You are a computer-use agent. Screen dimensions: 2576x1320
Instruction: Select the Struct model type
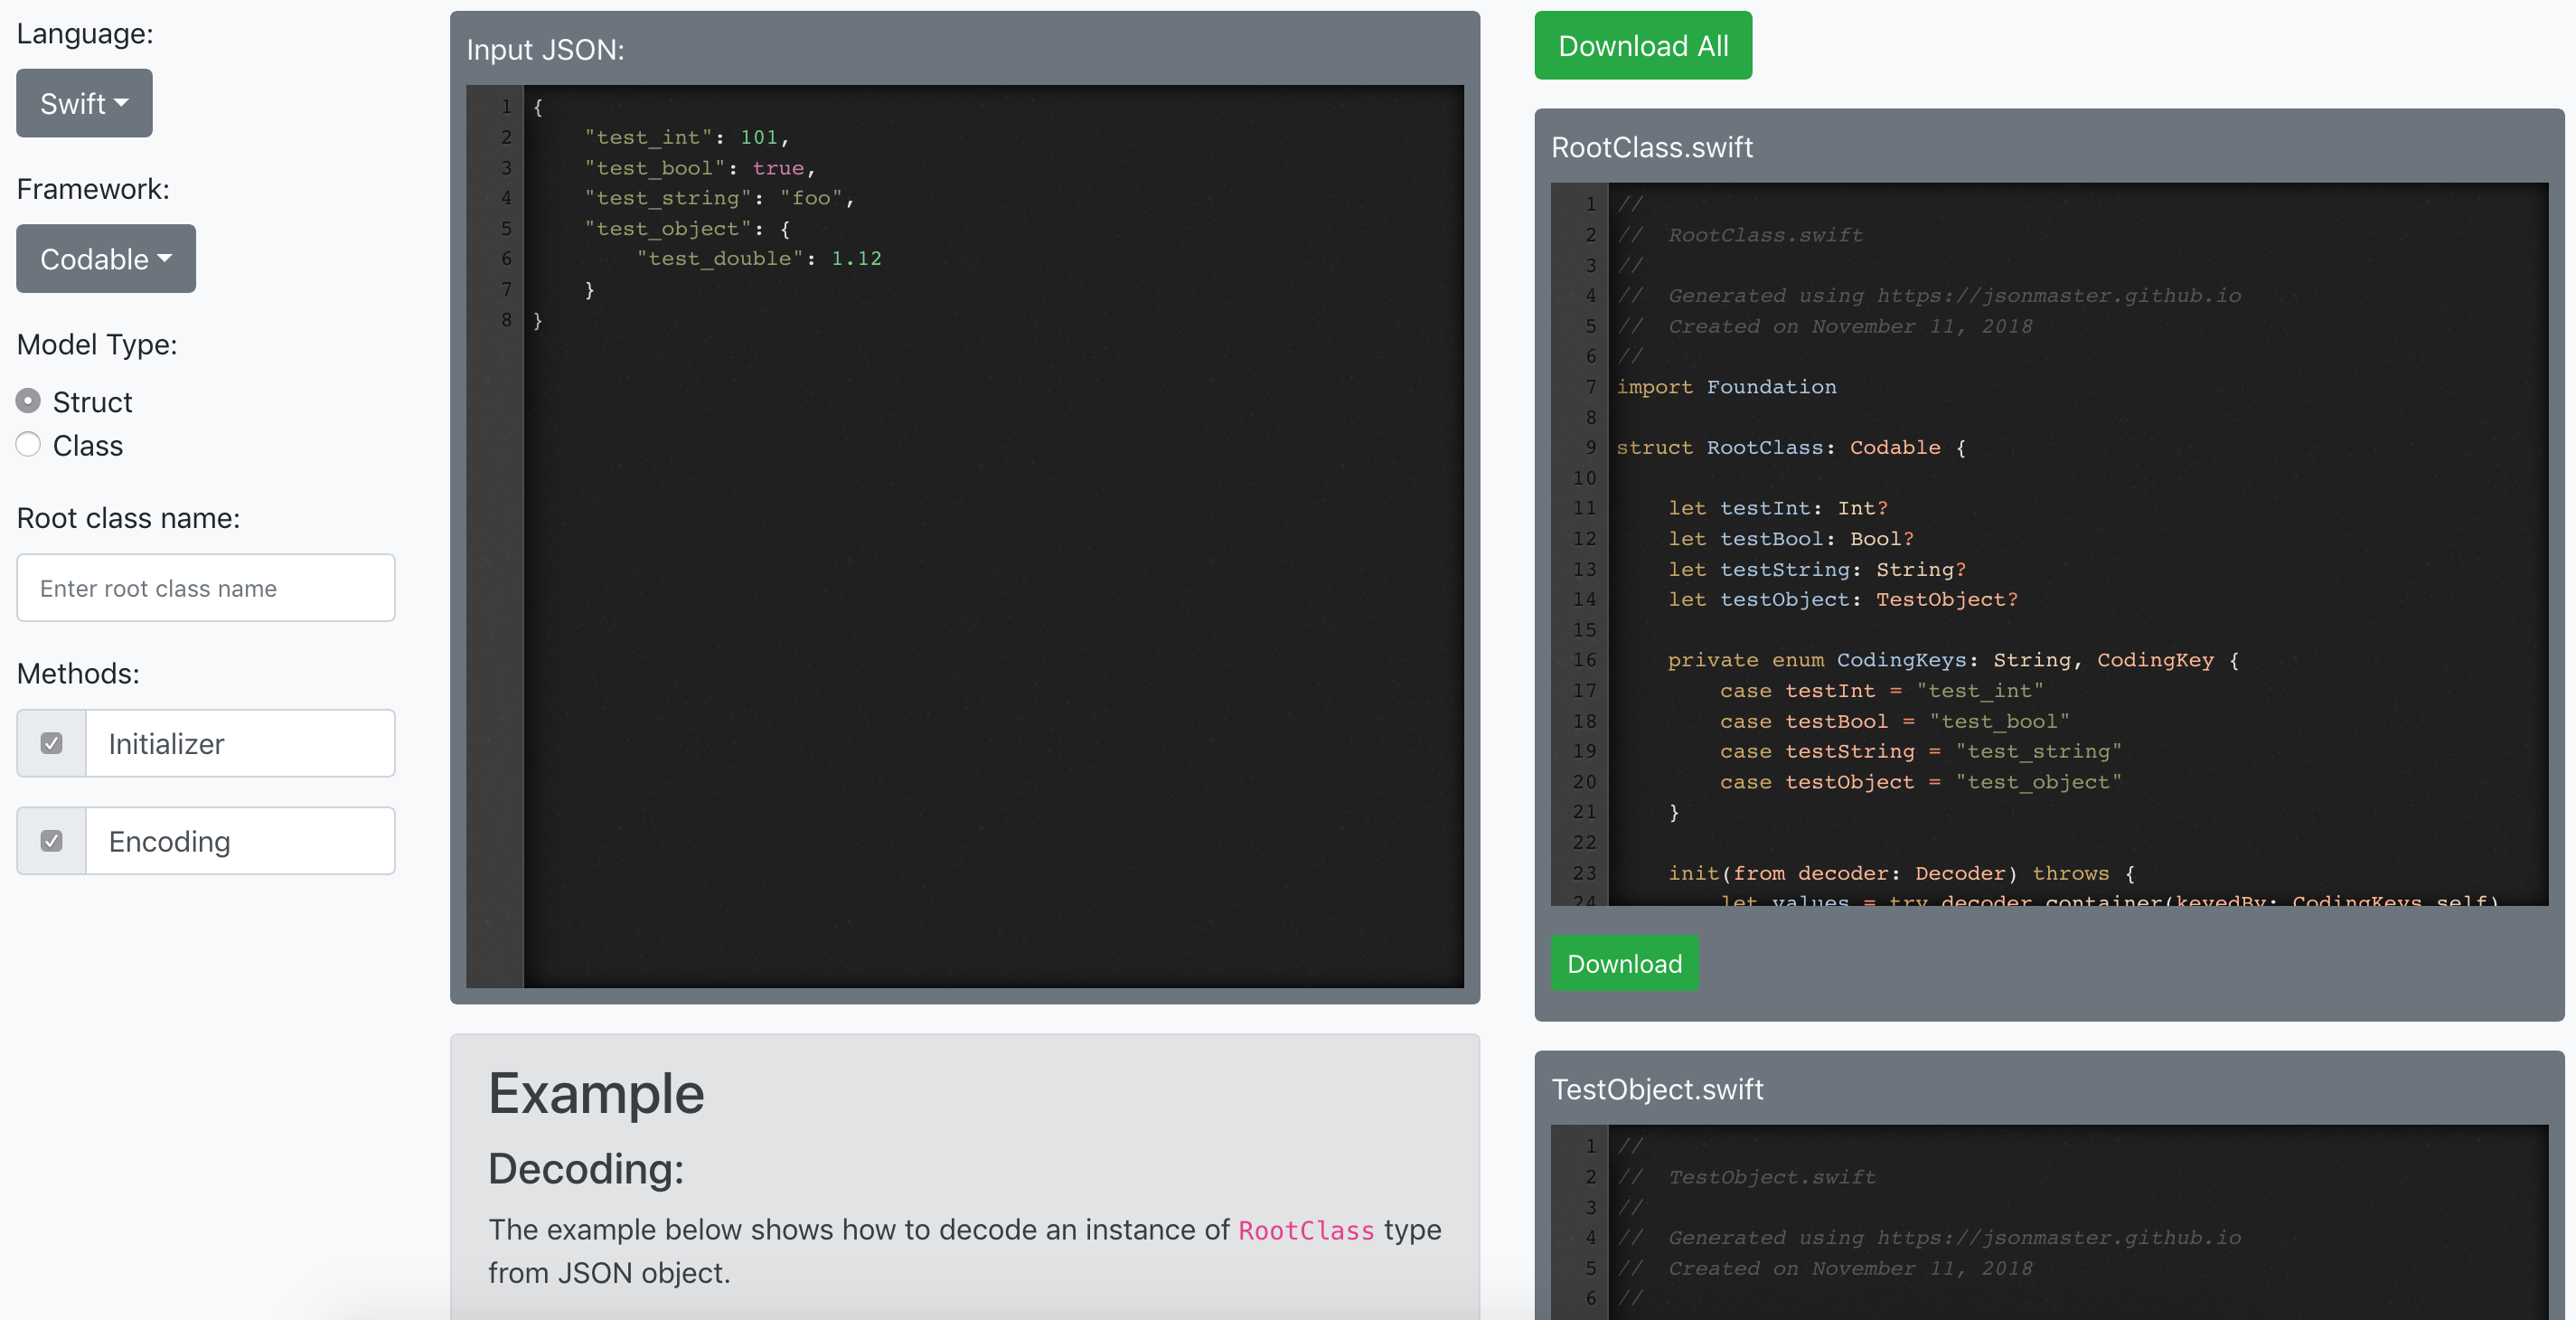point(28,401)
